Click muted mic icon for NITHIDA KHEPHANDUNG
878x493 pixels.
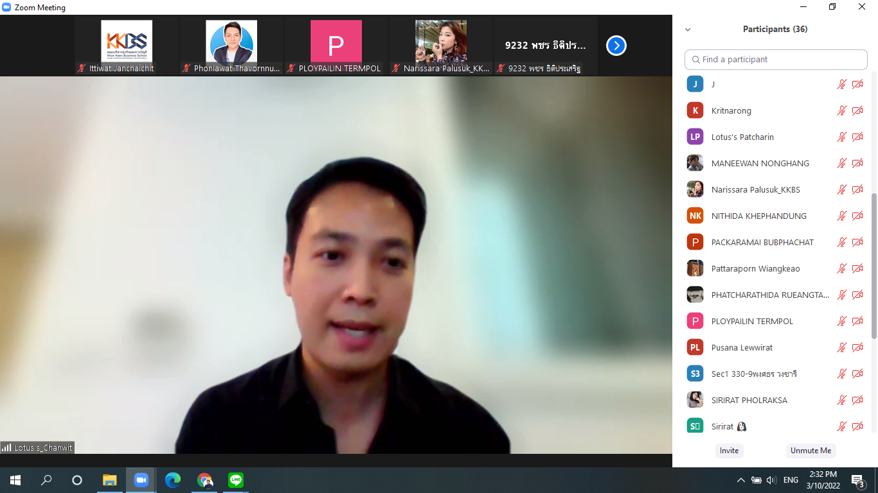pos(842,216)
